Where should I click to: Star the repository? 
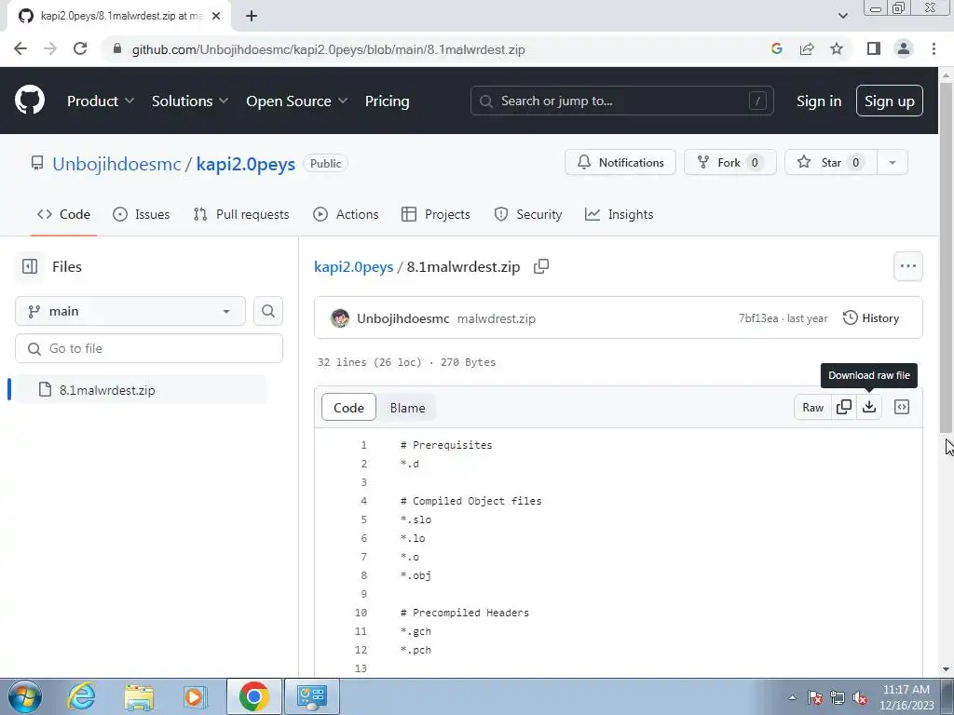(x=830, y=162)
